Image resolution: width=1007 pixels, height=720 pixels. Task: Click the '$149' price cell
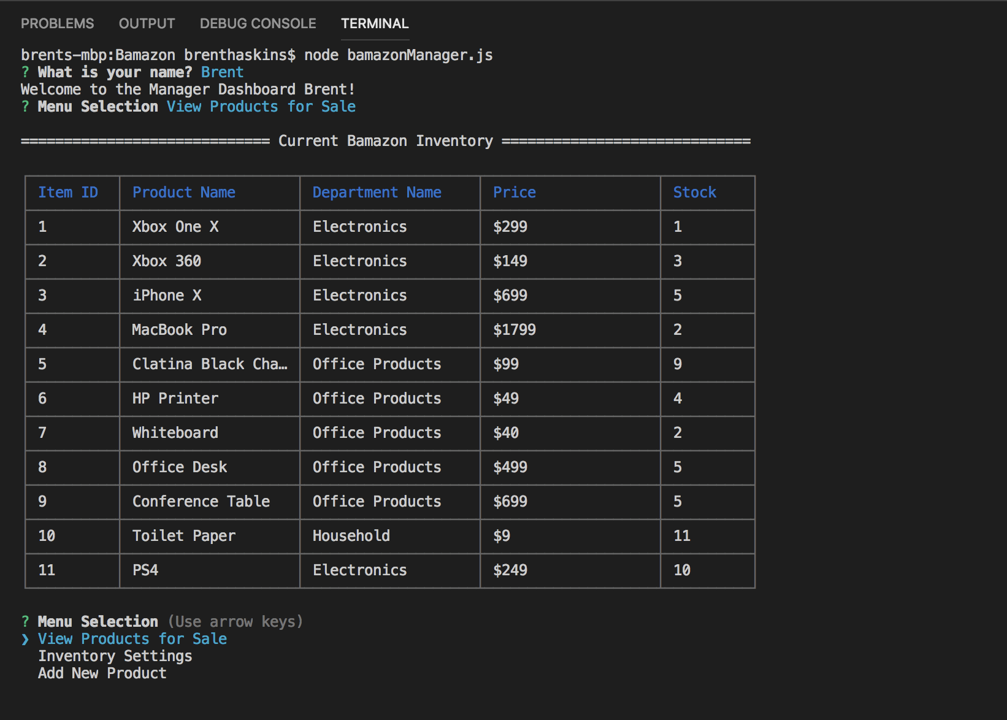point(570,261)
